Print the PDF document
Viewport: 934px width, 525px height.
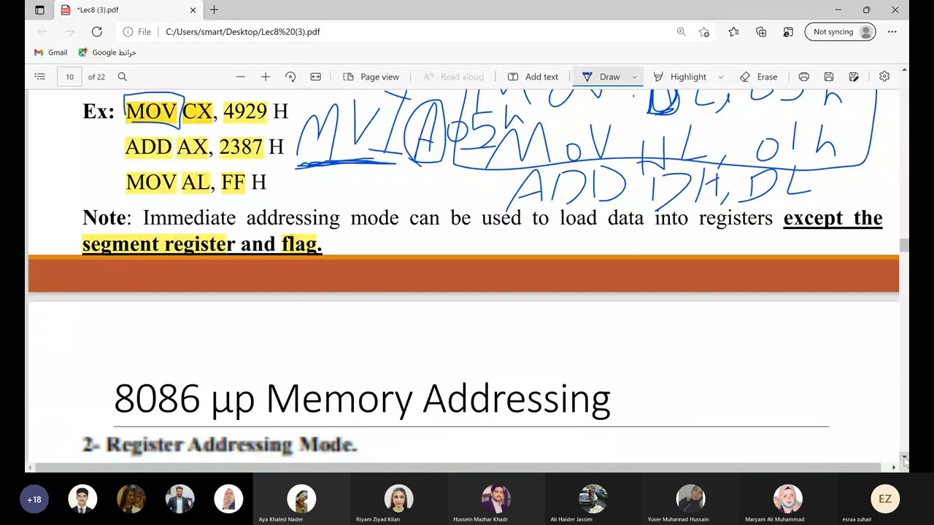tap(803, 77)
